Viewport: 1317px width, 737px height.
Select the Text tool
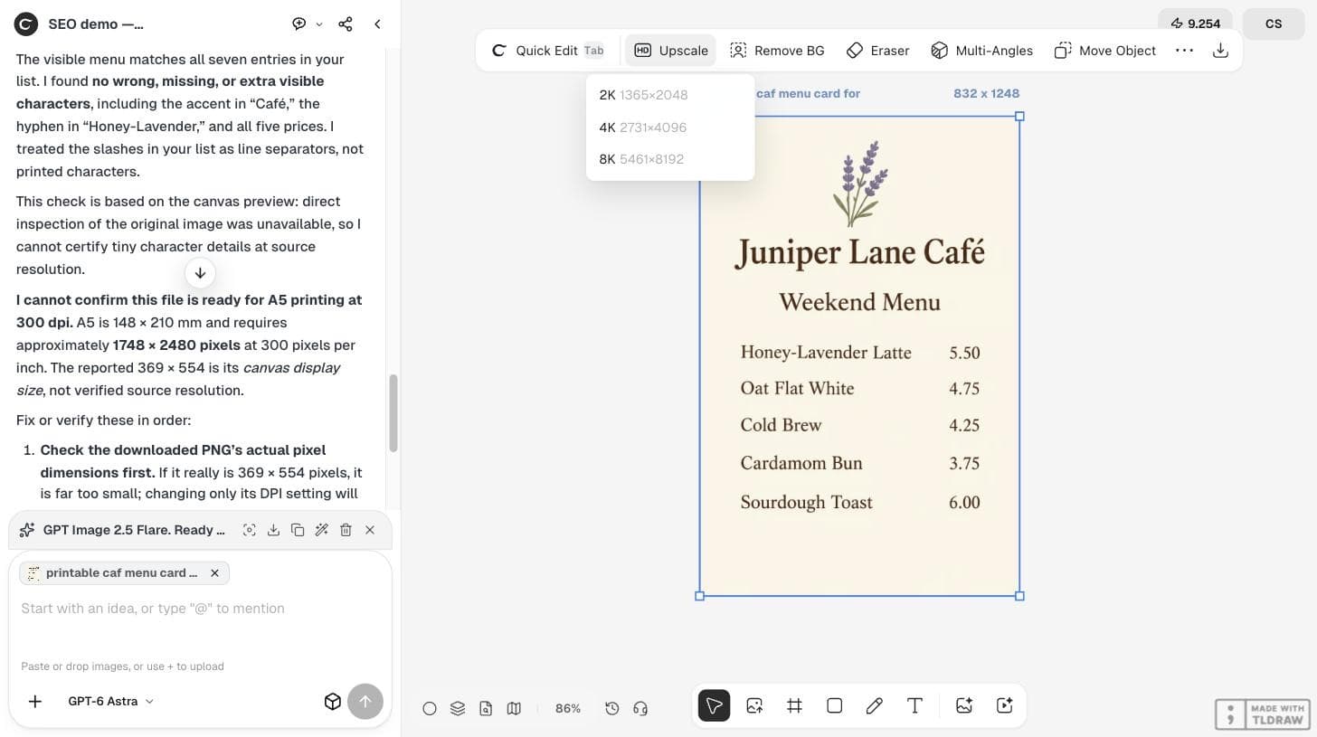pos(914,705)
